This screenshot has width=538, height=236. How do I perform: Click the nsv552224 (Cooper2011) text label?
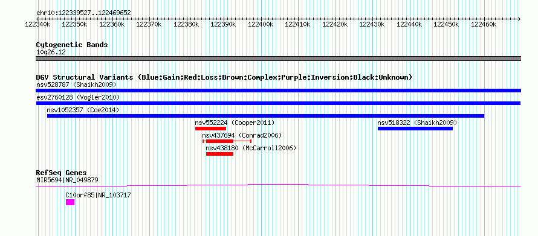coord(235,123)
